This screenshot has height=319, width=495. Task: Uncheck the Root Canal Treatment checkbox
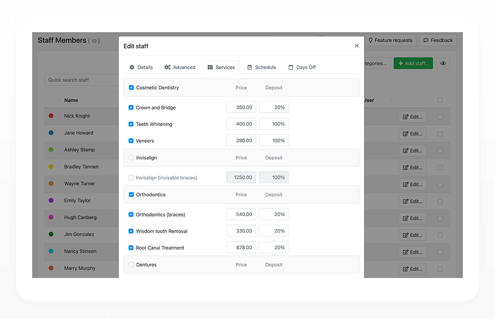click(x=131, y=248)
